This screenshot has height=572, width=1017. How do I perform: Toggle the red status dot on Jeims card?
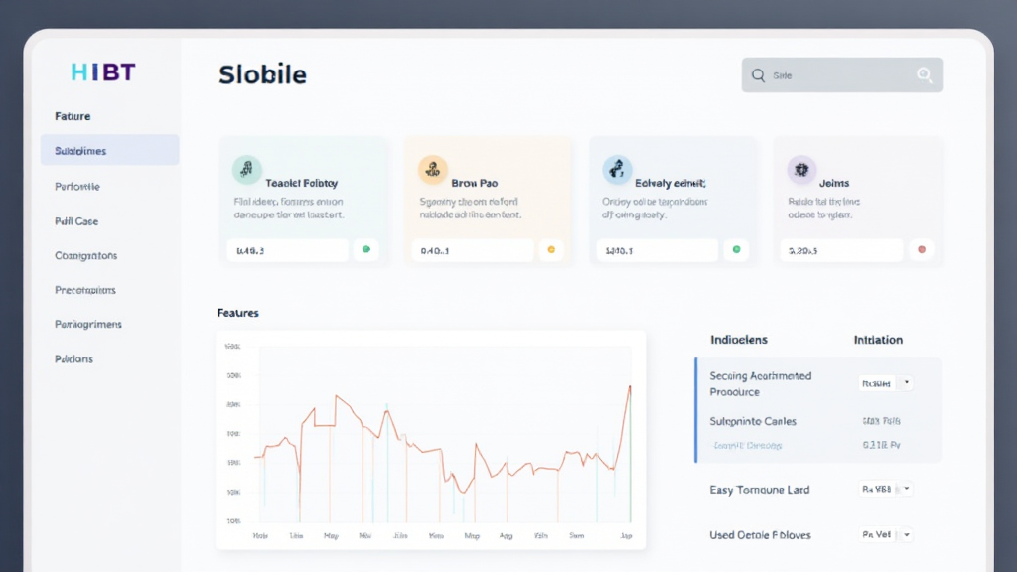click(922, 250)
